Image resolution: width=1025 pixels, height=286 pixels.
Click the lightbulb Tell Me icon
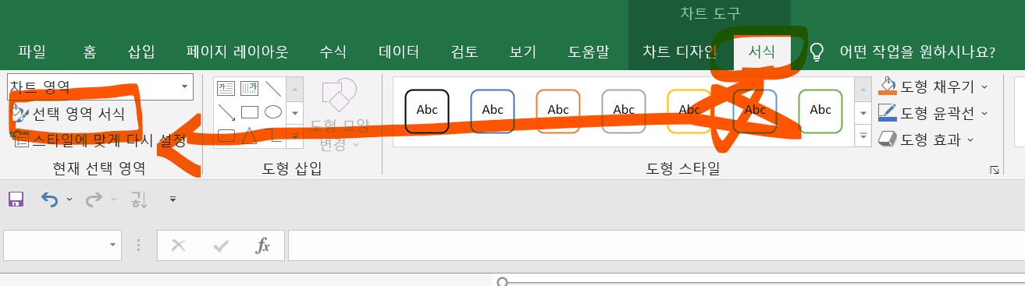click(x=817, y=52)
